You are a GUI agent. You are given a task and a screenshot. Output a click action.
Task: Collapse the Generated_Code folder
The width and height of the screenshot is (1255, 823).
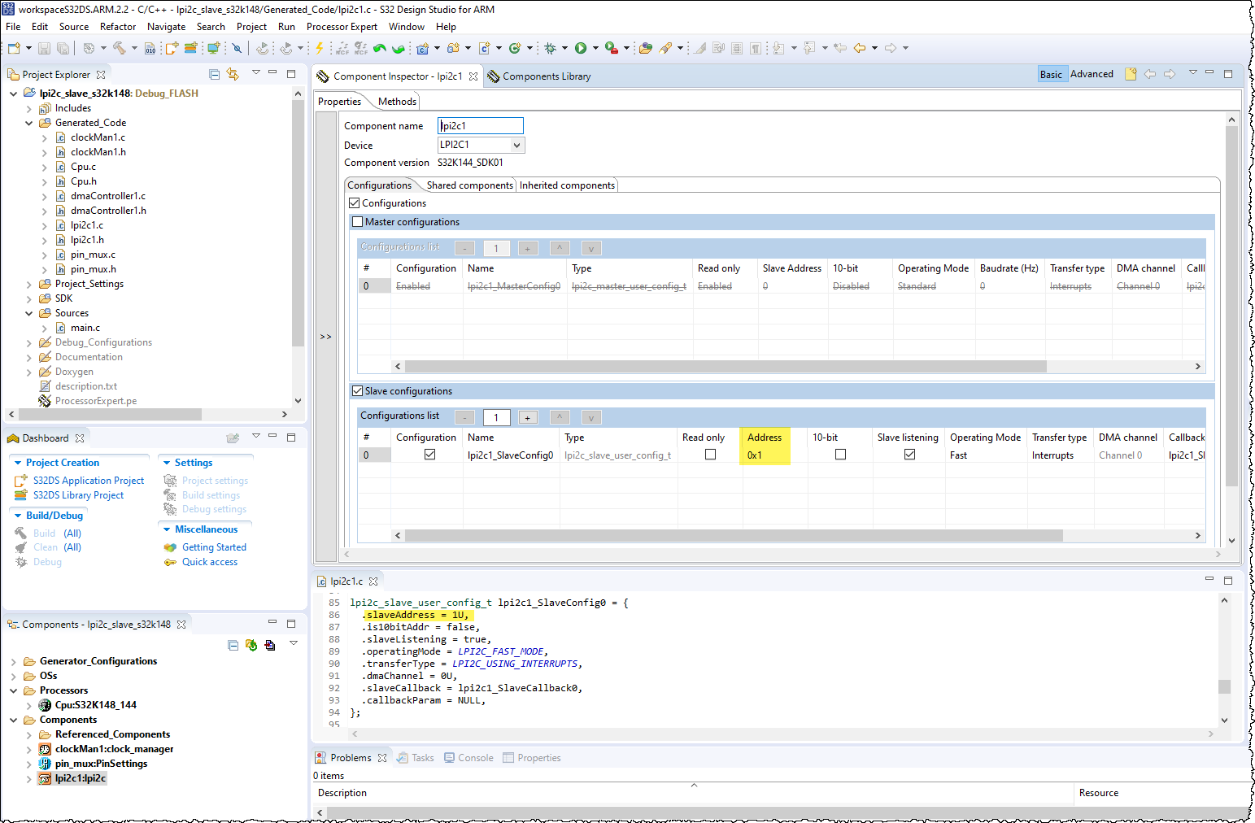[x=29, y=124]
